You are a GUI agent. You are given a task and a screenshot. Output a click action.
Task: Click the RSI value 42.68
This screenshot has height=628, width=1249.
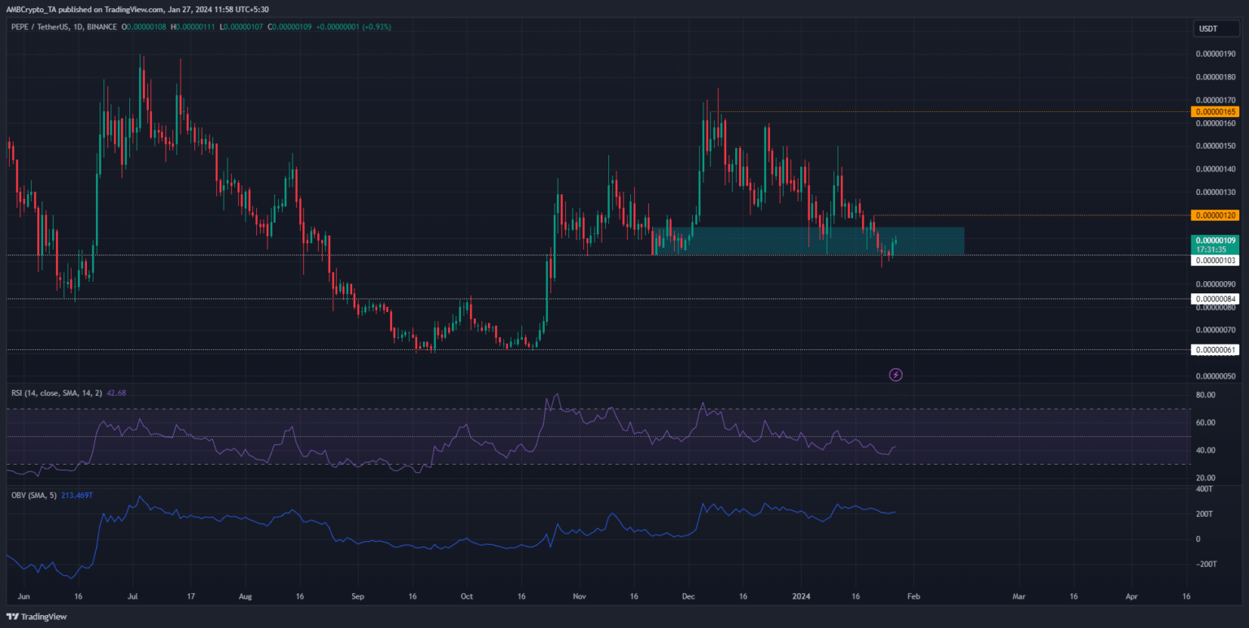[115, 393]
